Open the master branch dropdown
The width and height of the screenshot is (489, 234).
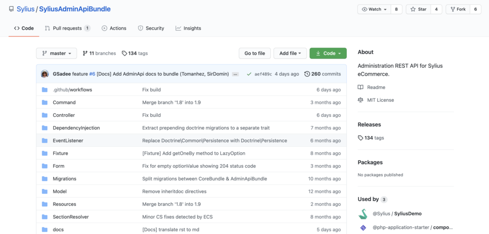[56, 53]
